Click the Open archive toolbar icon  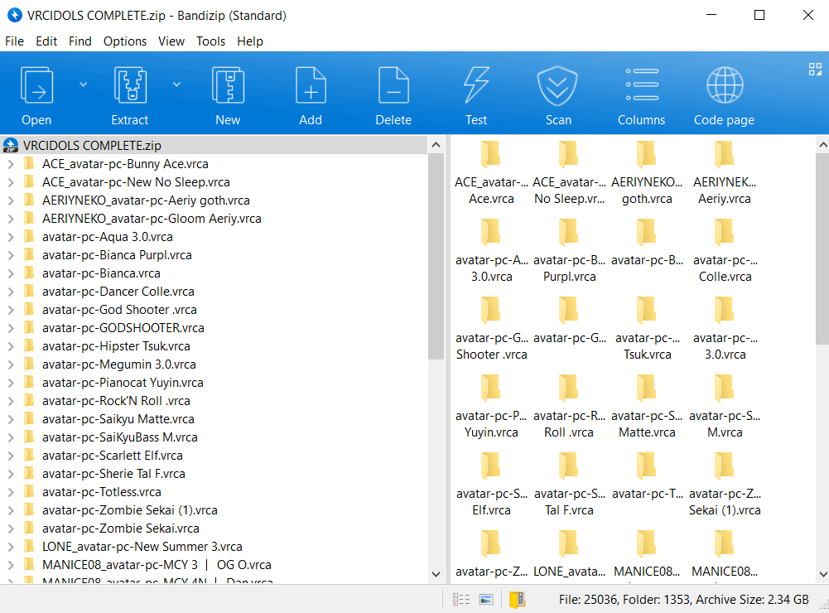click(36, 85)
